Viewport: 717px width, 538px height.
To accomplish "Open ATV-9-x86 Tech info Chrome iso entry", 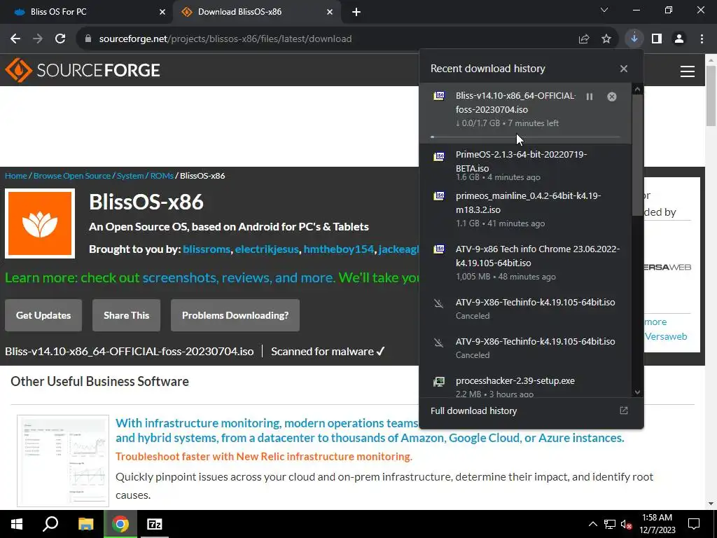I will tap(525, 263).
